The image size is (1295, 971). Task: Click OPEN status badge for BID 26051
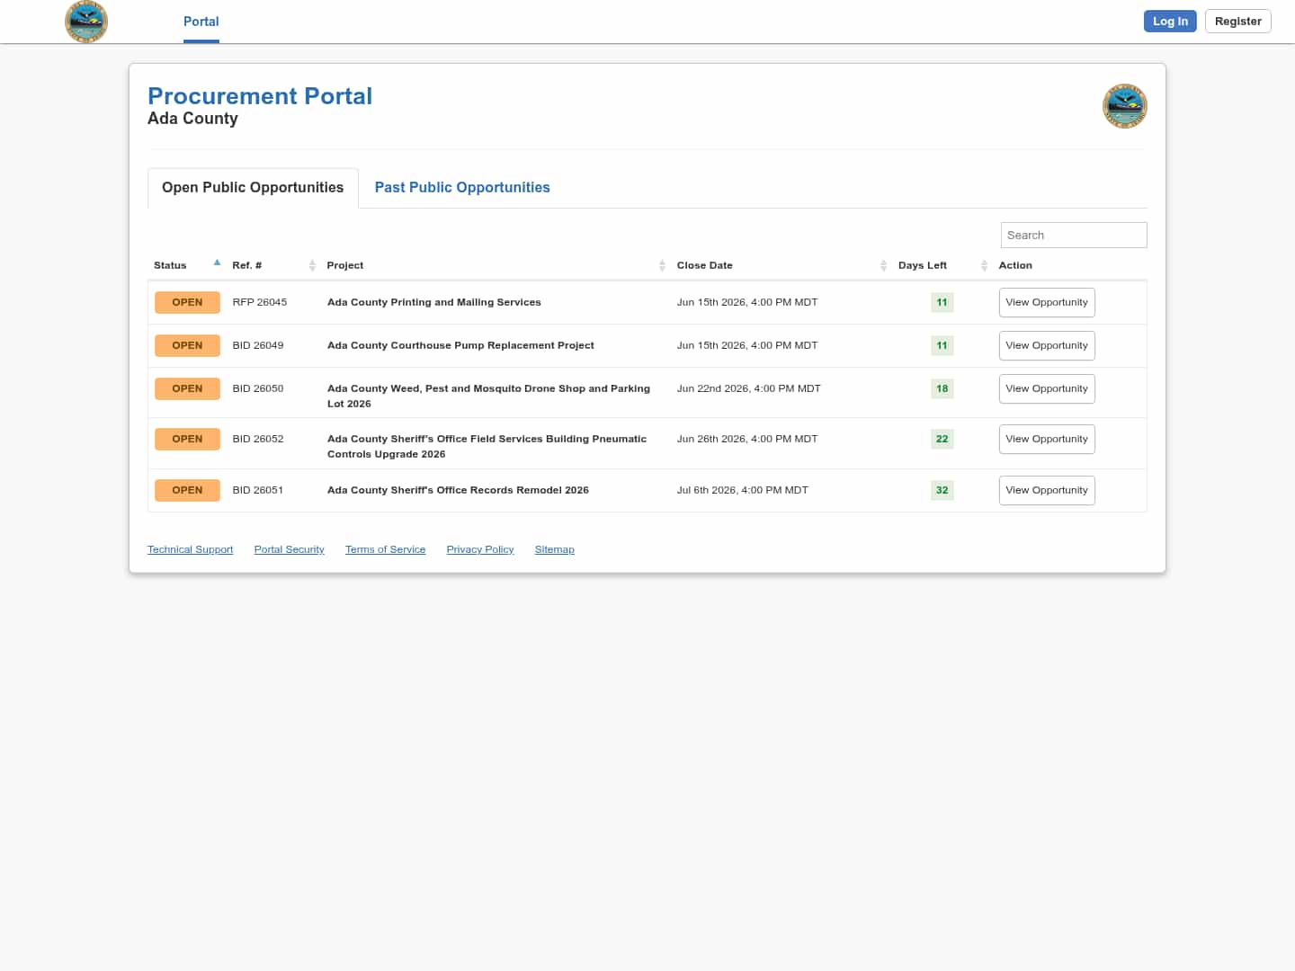coord(187,490)
